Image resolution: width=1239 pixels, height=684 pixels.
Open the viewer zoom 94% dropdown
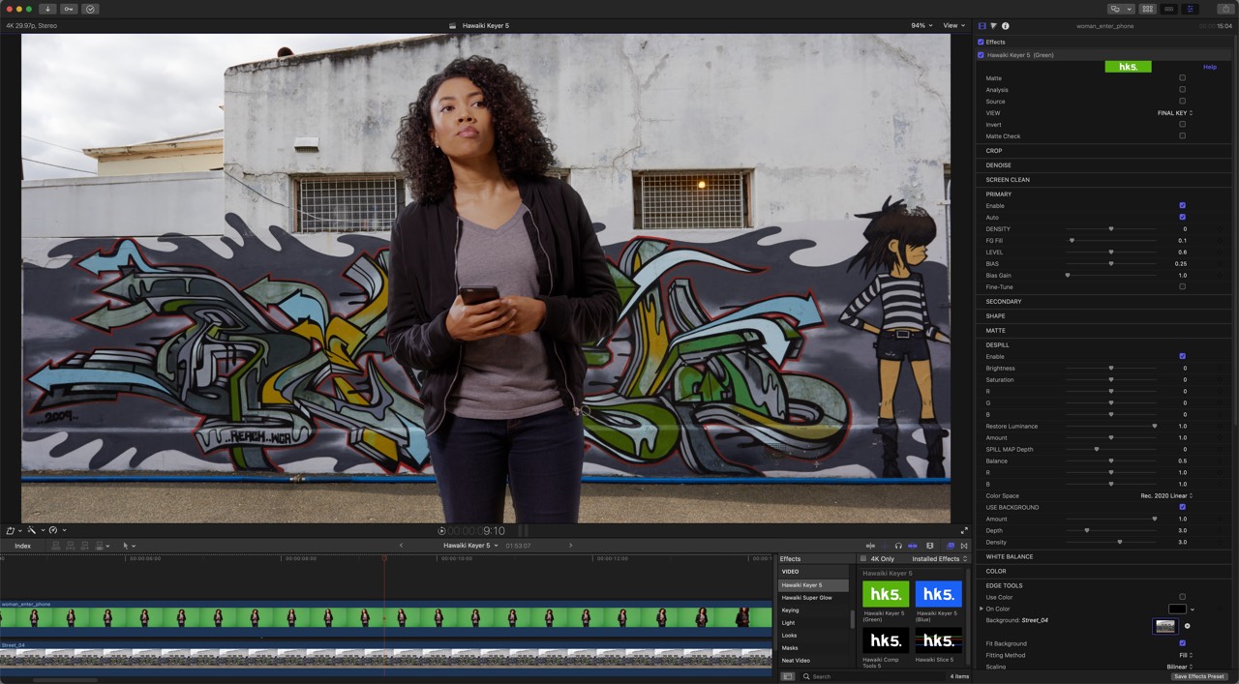click(x=922, y=25)
